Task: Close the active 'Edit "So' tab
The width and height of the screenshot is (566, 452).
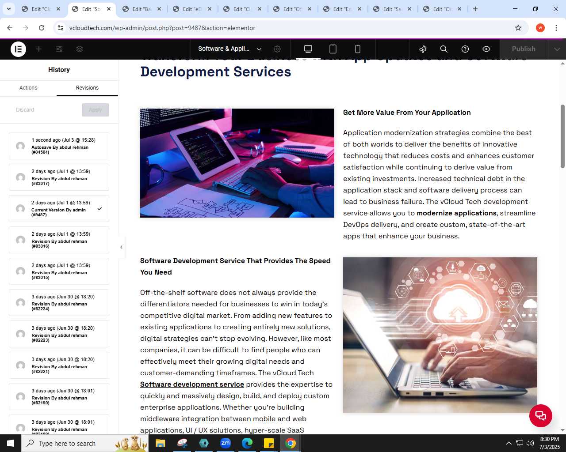Action: coord(109,9)
